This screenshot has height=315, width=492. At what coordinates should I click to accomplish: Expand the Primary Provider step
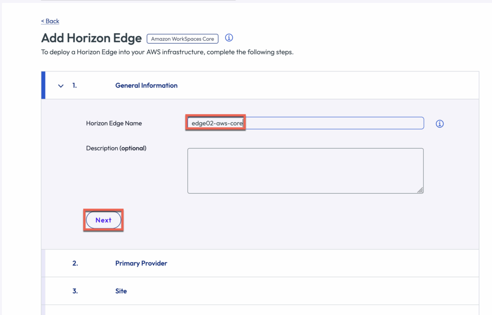[141, 263]
